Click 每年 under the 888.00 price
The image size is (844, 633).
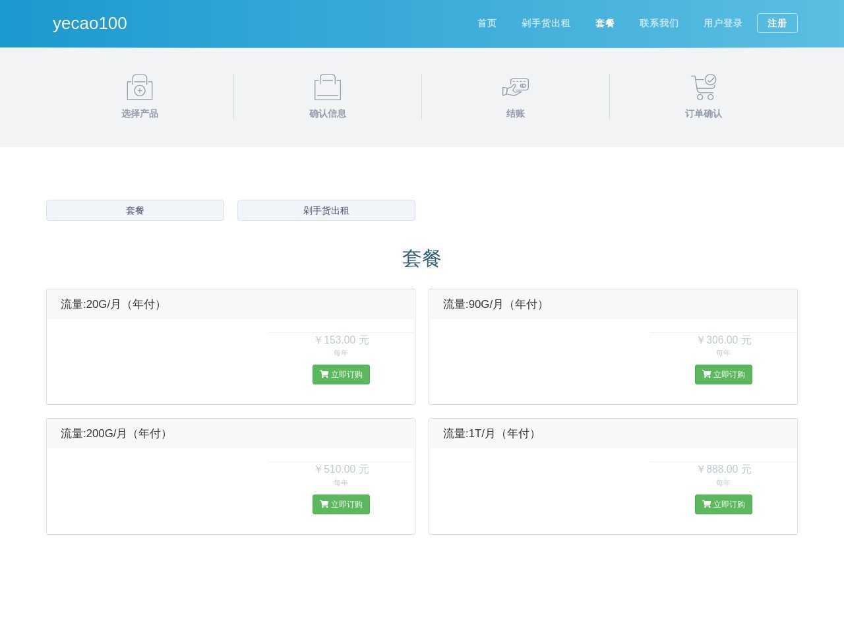click(x=723, y=483)
